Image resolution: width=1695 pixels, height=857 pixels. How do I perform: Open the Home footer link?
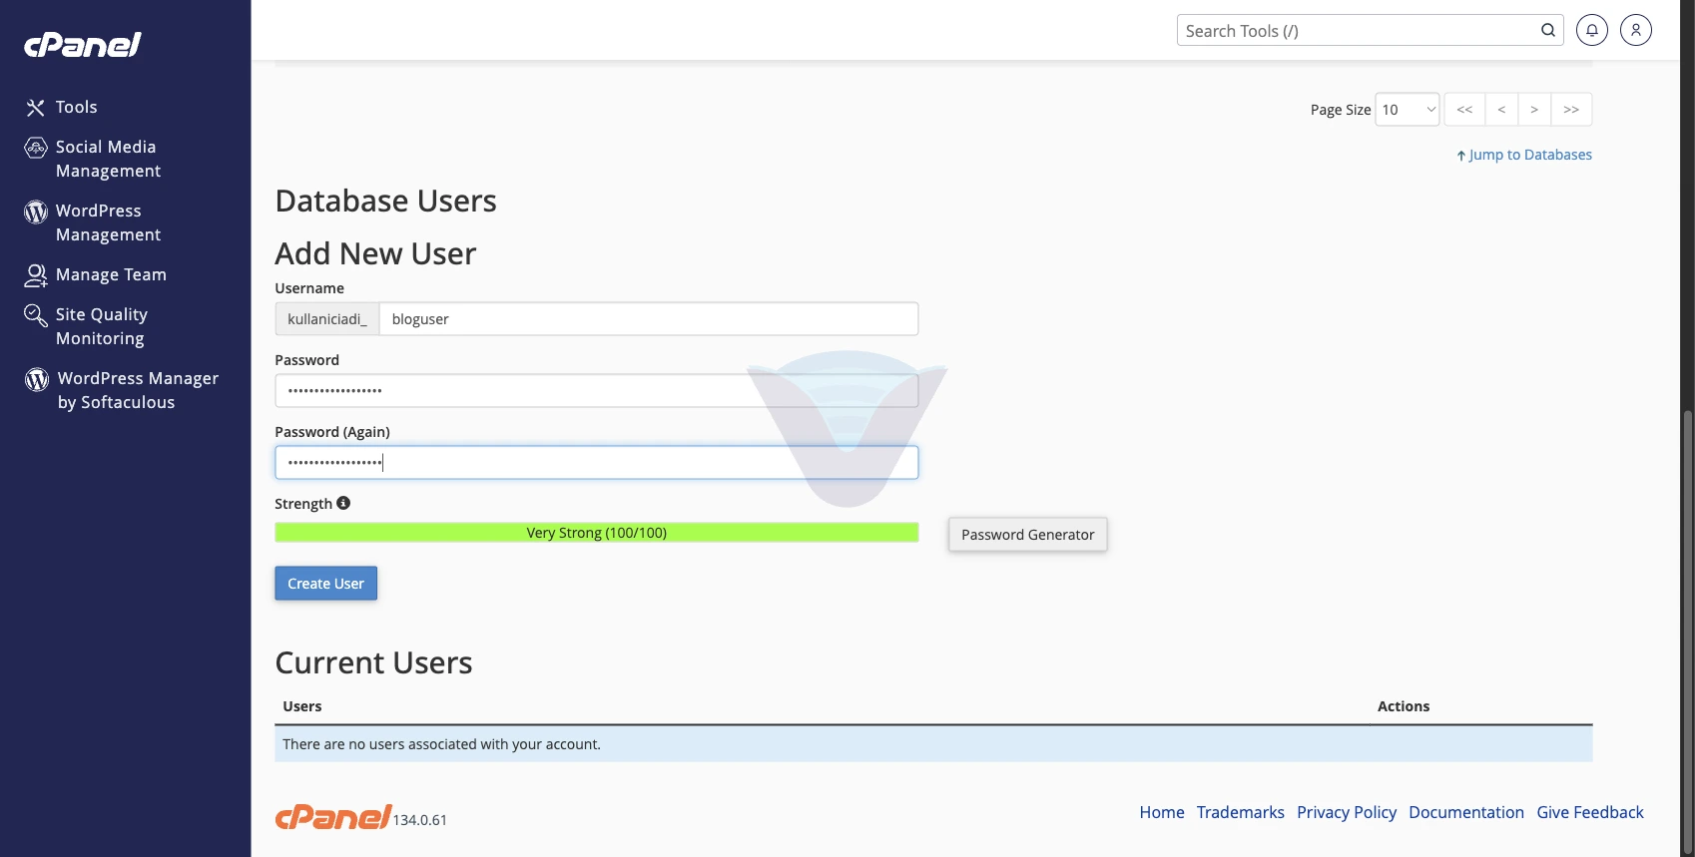(1162, 812)
